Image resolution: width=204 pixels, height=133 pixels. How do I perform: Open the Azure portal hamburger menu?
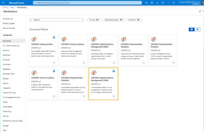click(x=3, y=3)
